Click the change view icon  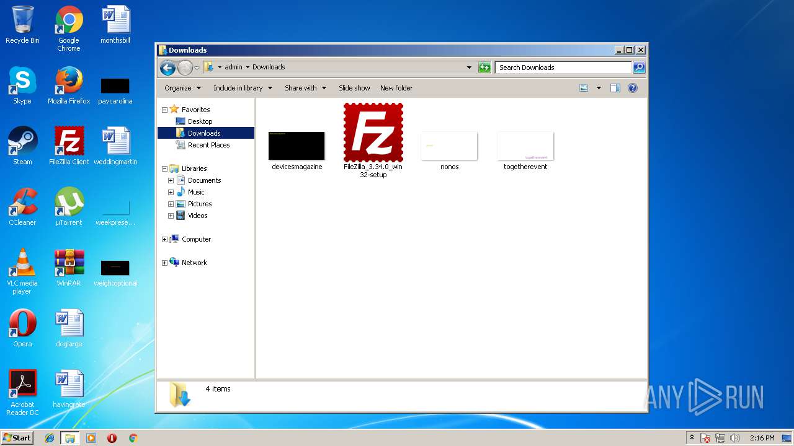click(584, 88)
